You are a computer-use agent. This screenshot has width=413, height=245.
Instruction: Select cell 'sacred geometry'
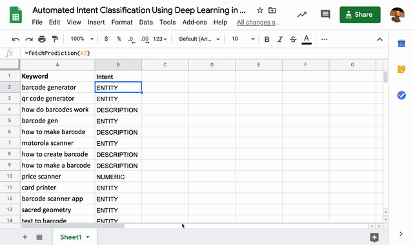tap(57, 210)
